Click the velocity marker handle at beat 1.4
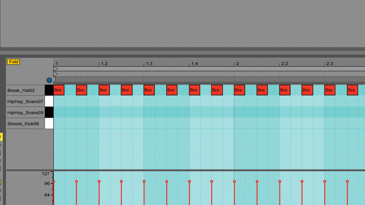Image resolution: width=365 pixels, height=205 pixels. coord(189,181)
